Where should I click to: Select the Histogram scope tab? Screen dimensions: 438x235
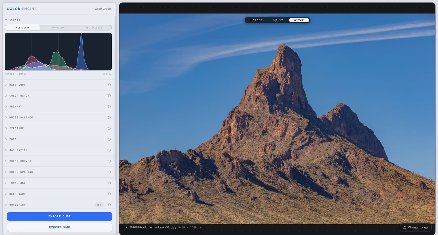click(23, 28)
